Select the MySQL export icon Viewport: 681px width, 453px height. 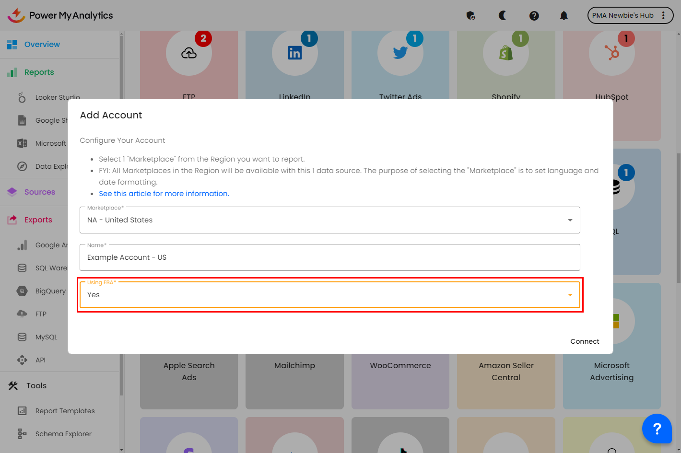click(22, 337)
